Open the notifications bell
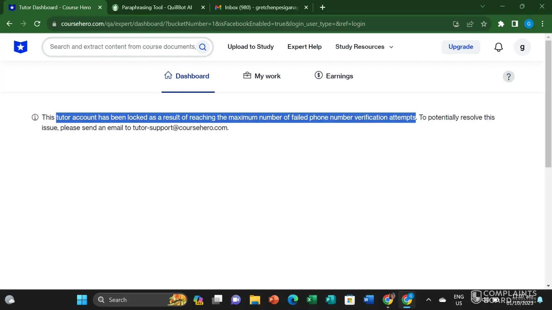Screen dimensions: 552x310 498,47
